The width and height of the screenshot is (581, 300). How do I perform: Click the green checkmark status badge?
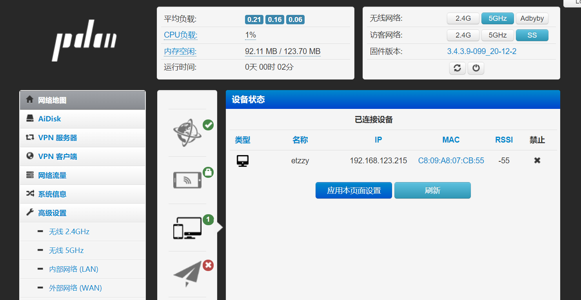pyautogui.click(x=208, y=125)
